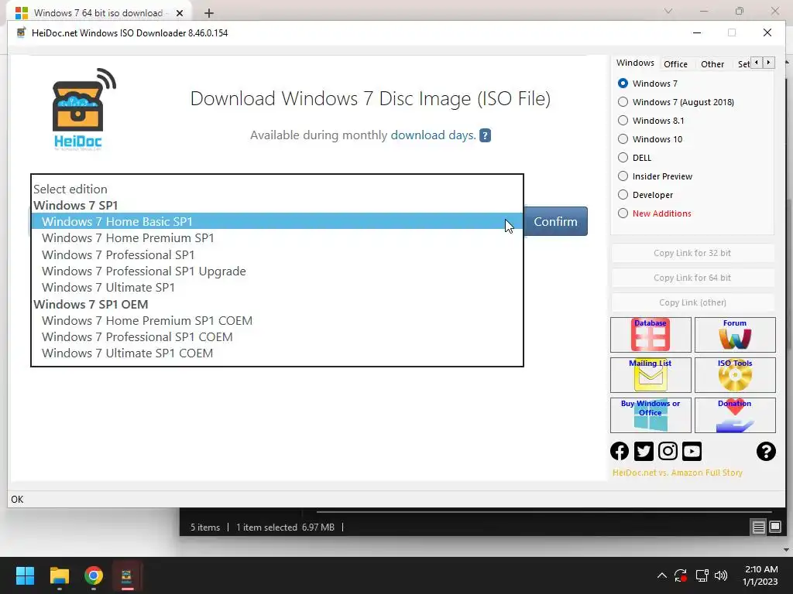Open the Forum tile
This screenshot has height=594, width=793.
735,335
